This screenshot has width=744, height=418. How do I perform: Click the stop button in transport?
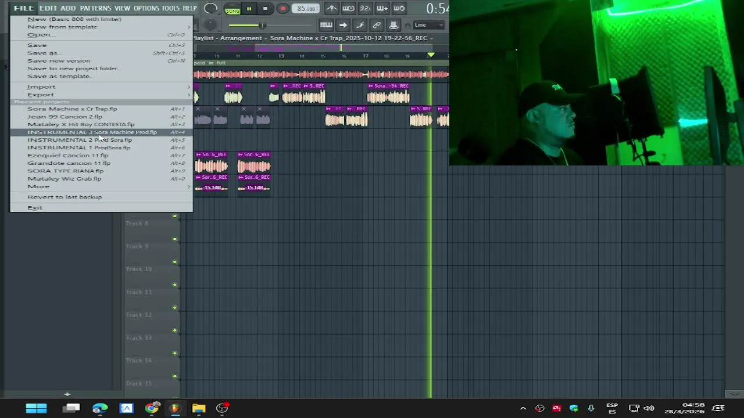tap(265, 9)
